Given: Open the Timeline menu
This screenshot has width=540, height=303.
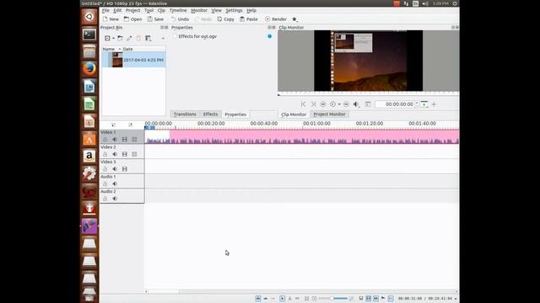Looking at the screenshot, I should pyautogui.click(x=178, y=10).
